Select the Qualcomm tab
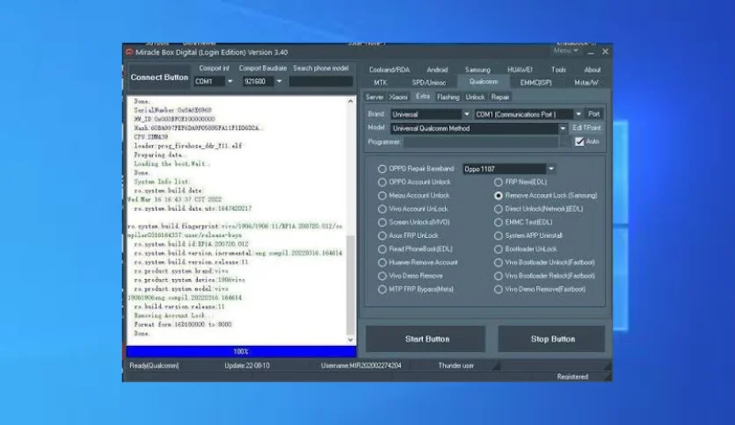Image resolution: width=735 pixels, height=425 pixels. click(484, 82)
